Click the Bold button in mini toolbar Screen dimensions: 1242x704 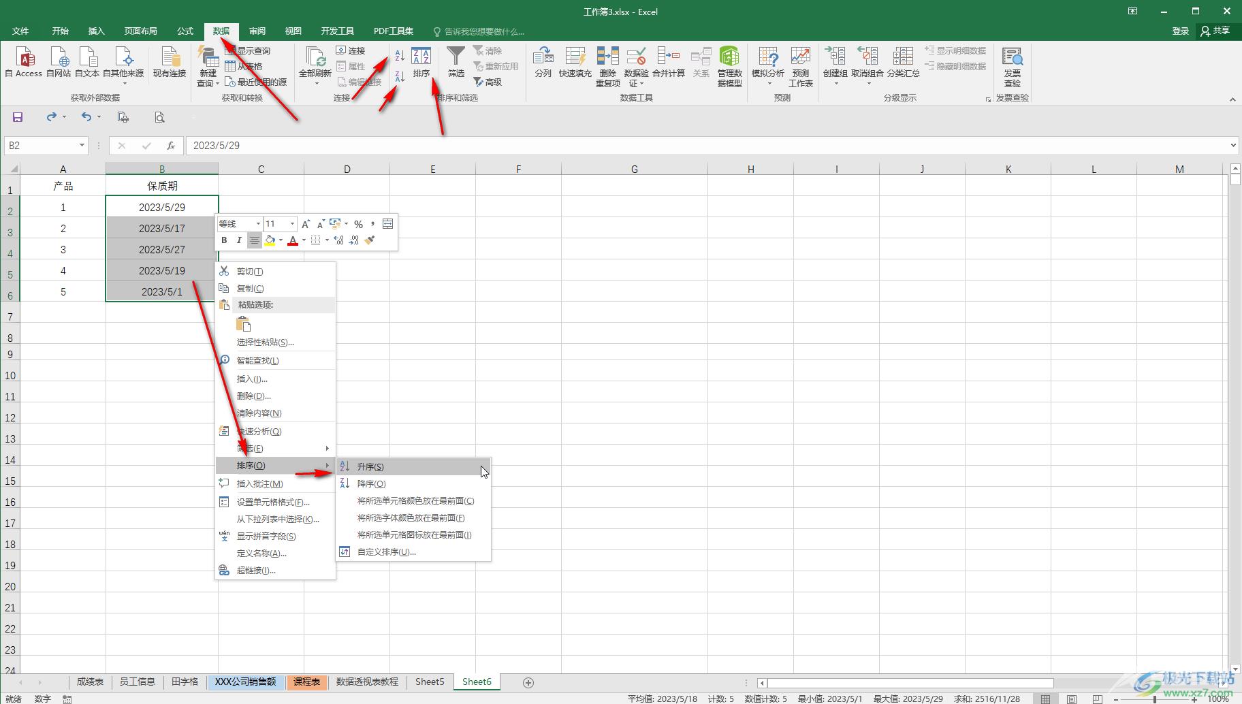[224, 240]
